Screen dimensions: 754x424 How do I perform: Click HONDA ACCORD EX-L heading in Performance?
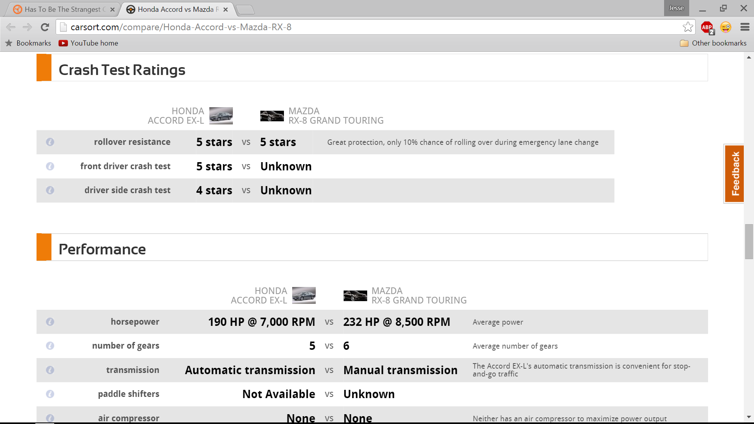(259, 296)
